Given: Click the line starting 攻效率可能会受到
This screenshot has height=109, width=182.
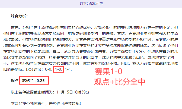Looking at the screenshot, I should coord(91,45).
